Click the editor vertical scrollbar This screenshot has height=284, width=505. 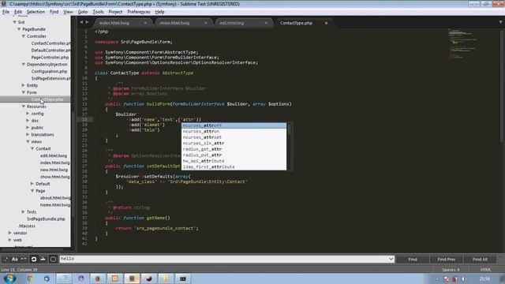coord(502,85)
